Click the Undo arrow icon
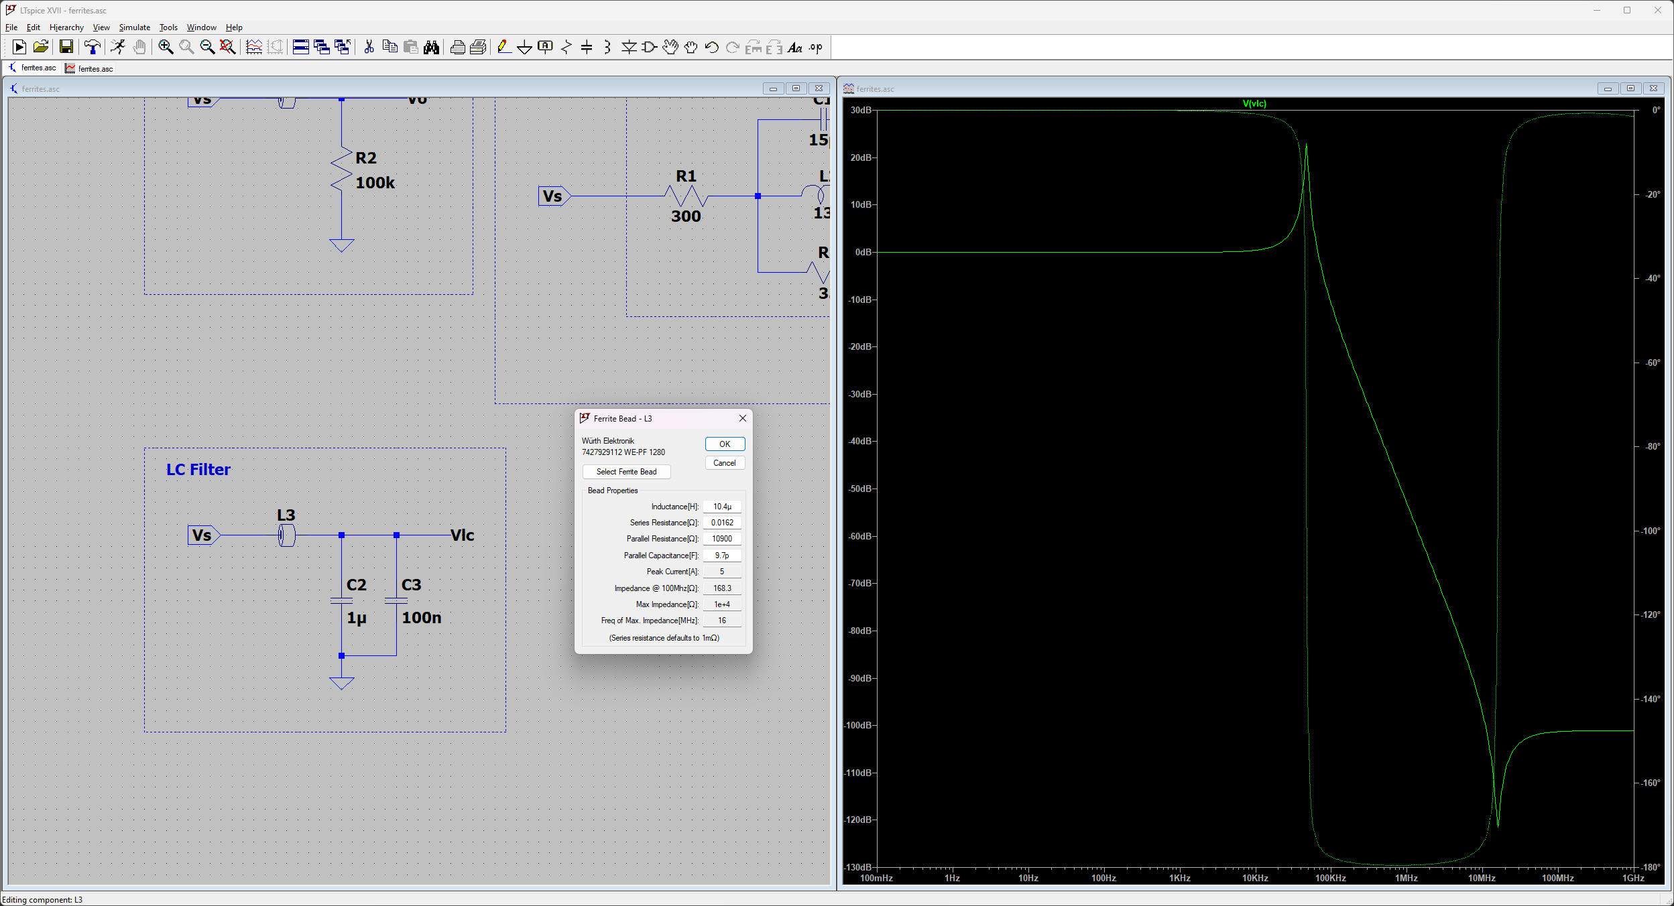 coord(712,47)
